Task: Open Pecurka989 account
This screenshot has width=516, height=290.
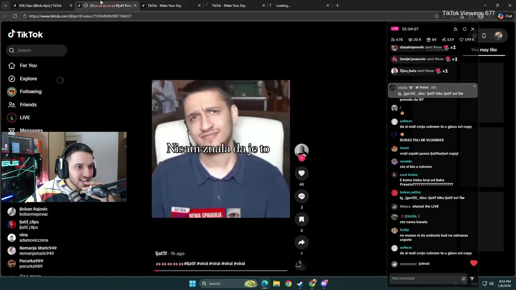Action: pos(25,263)
